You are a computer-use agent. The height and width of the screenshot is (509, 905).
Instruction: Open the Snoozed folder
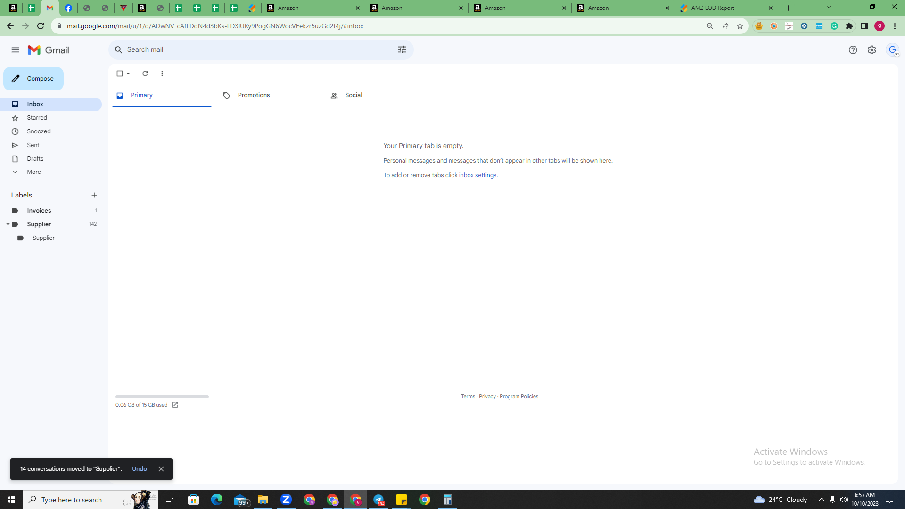51,131
